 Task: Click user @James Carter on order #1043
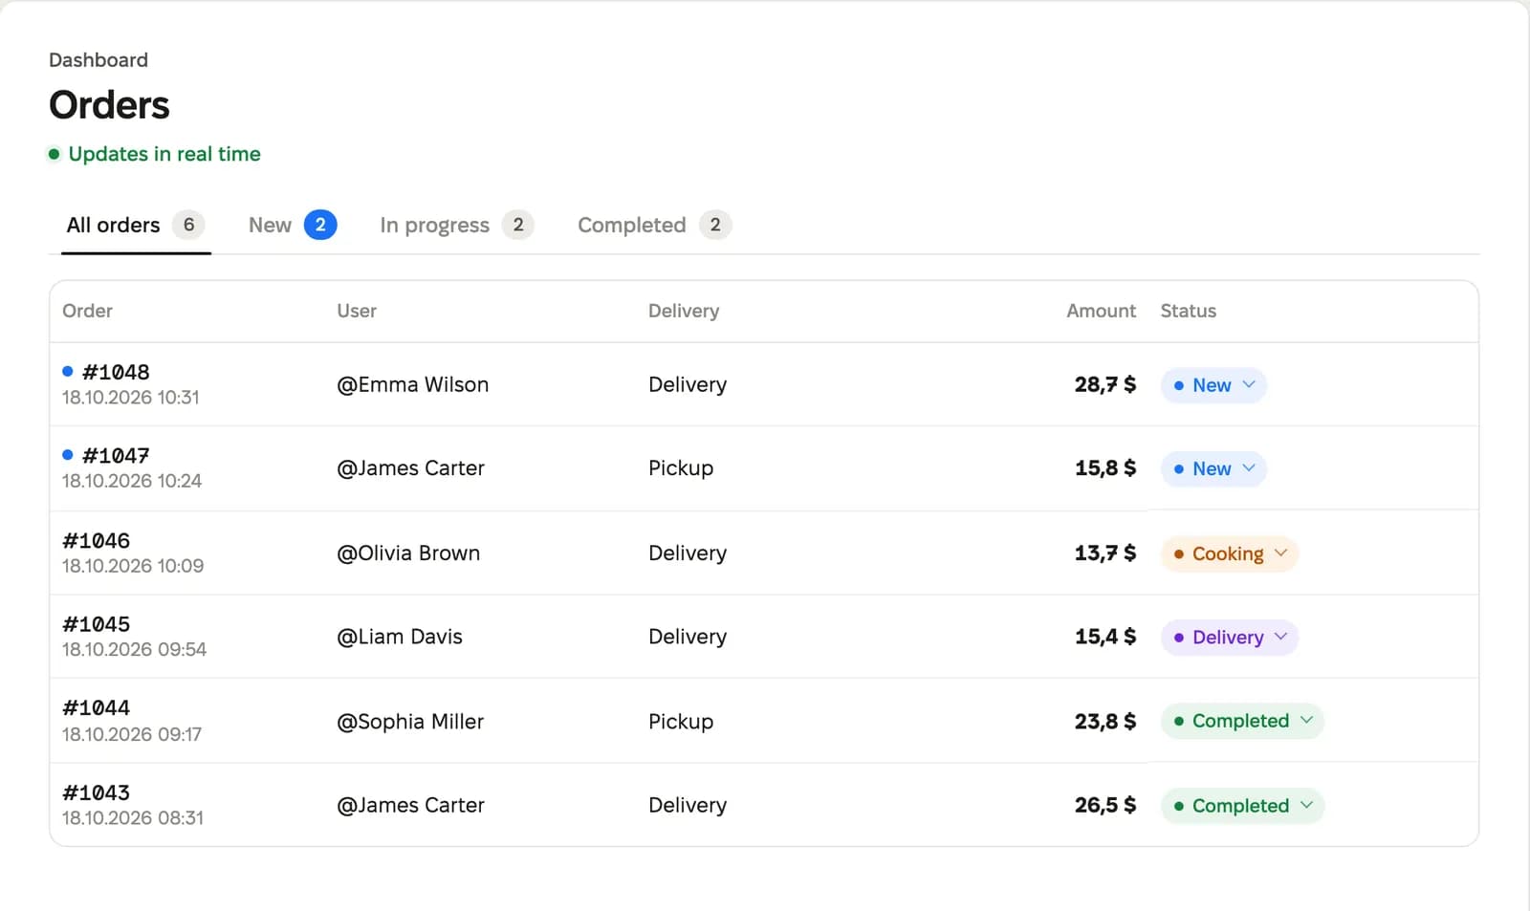pos(411,806)
